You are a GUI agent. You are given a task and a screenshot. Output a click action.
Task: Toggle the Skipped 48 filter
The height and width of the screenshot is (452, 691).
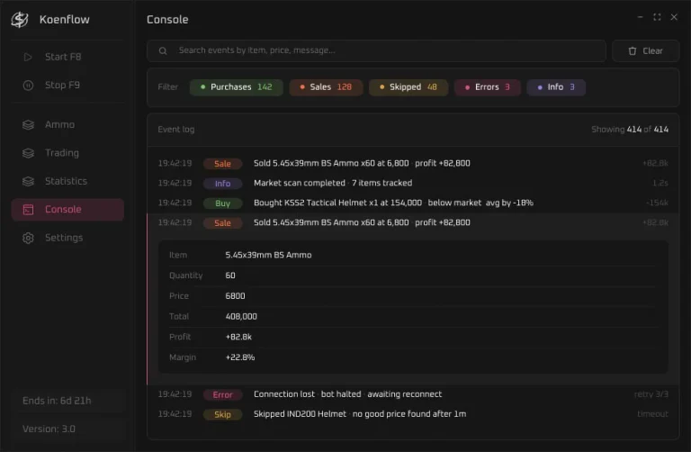coord(408,87)
